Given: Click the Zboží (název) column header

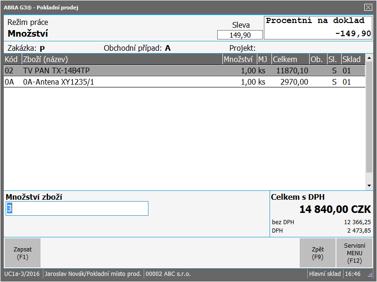Looking at the screenshot, I should point(122,59).
